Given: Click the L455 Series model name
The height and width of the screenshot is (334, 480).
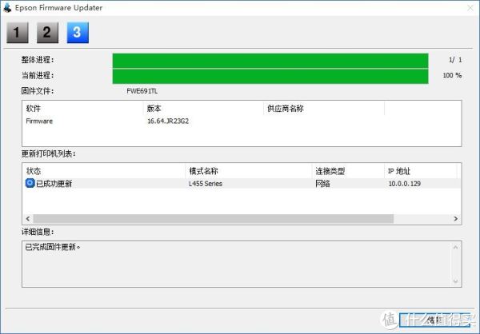Looking at the screenshot, I should click(206, 184).
